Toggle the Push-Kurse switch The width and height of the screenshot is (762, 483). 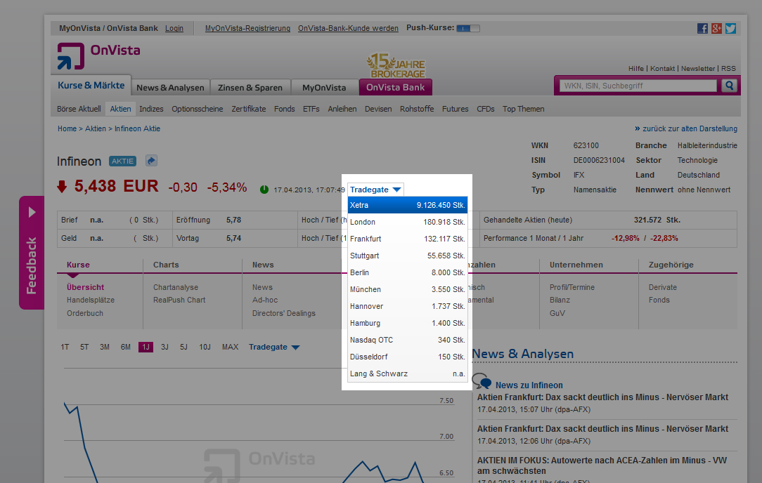468,28
